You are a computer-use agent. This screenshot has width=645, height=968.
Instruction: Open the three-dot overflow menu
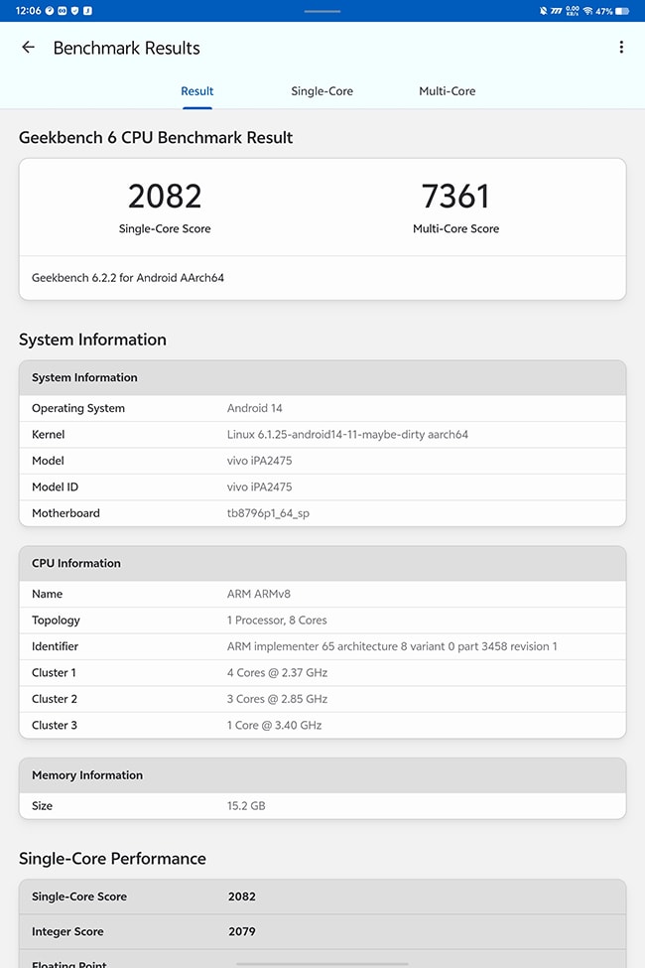[x=621, y=48]
